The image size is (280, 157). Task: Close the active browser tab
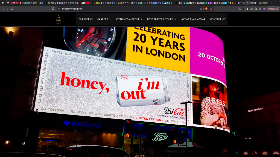[247, 3]
